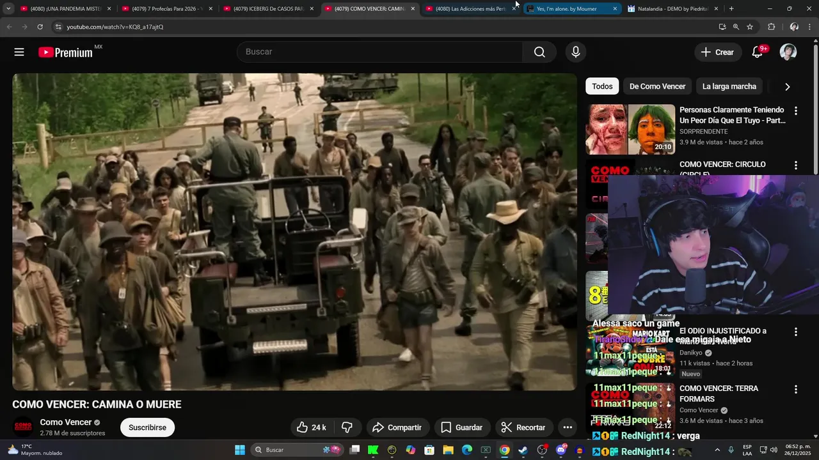Reload the page in browser toolbar
The image size is (819, 460).
tap(40, 27)
